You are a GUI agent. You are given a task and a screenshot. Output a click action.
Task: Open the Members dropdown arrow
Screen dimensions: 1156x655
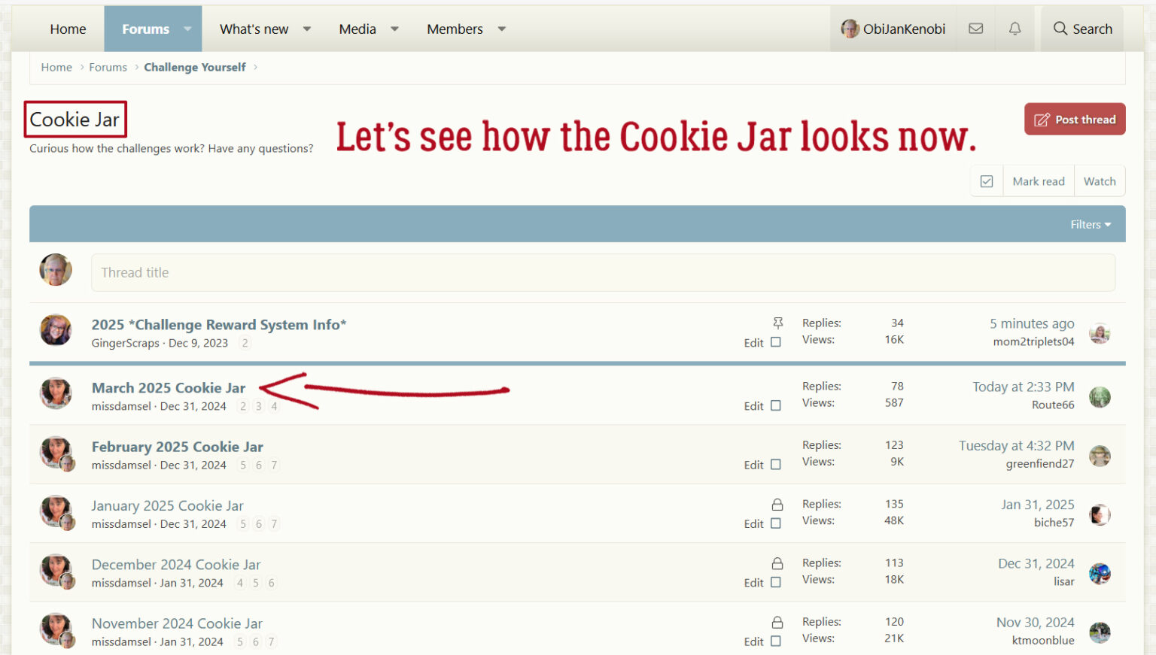[502, 29]
